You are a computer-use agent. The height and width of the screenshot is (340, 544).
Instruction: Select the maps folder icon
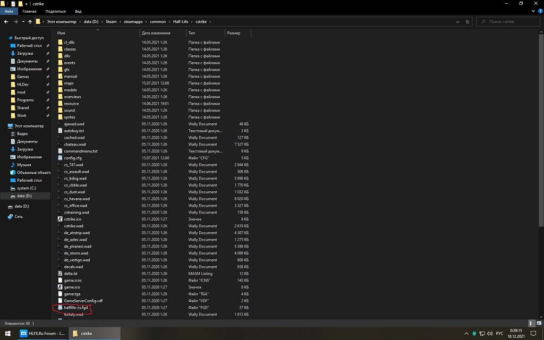click(x=60, y=83)
